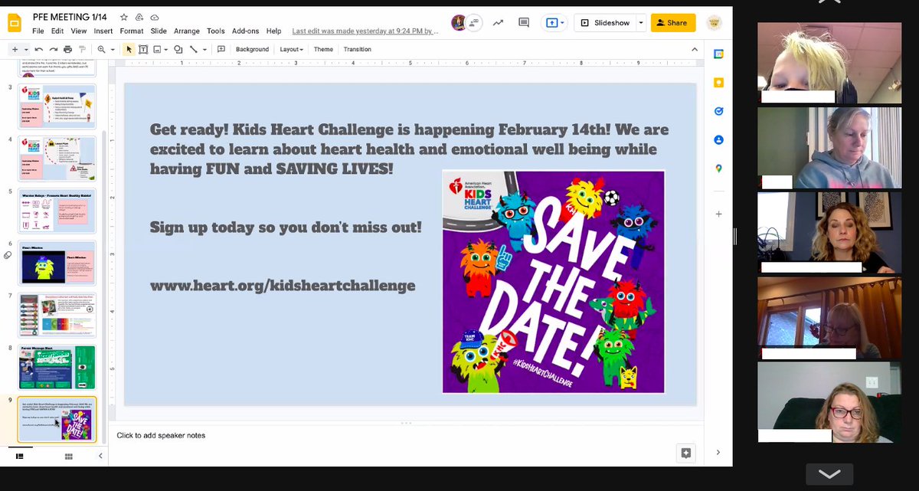Open comment history

pos(525,23)
